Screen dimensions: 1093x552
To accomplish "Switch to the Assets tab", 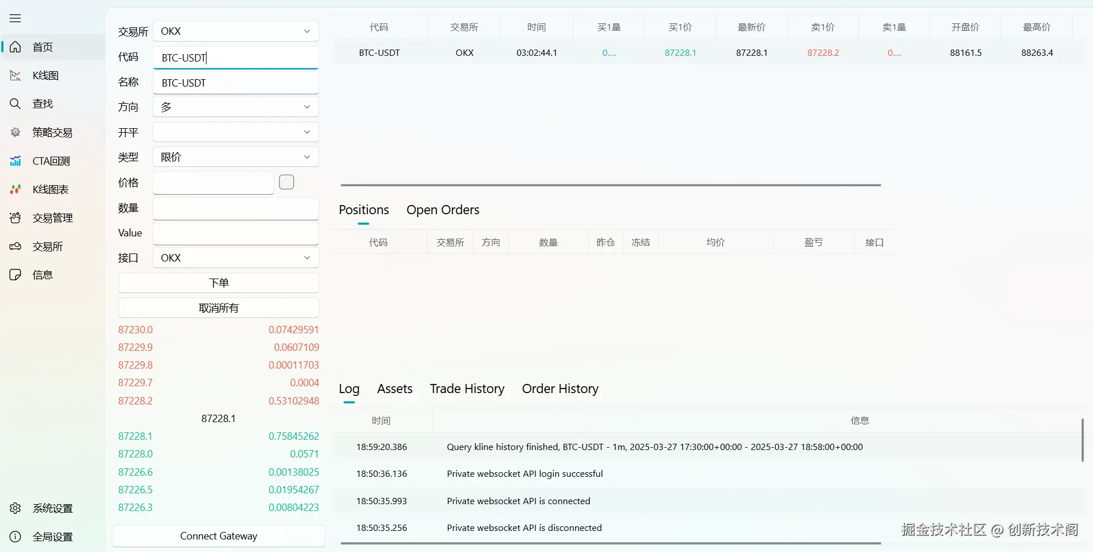I will pos(395,389).
